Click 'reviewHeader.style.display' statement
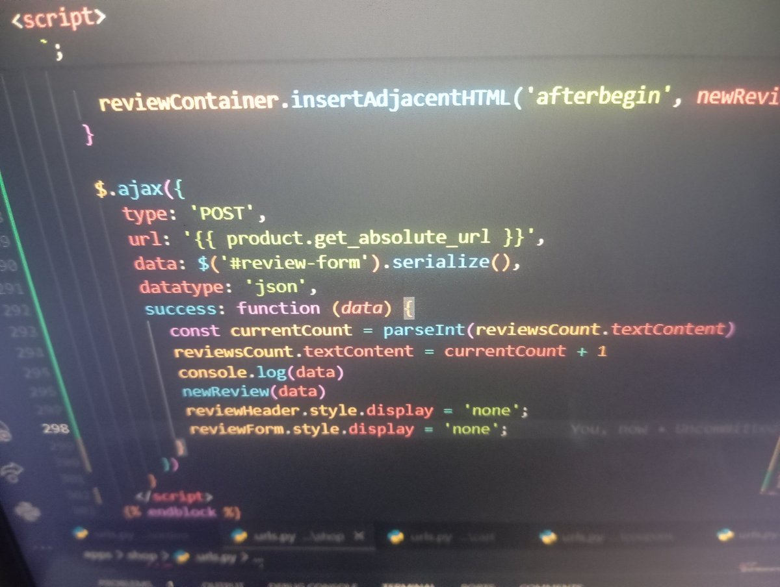 point(309,410)
